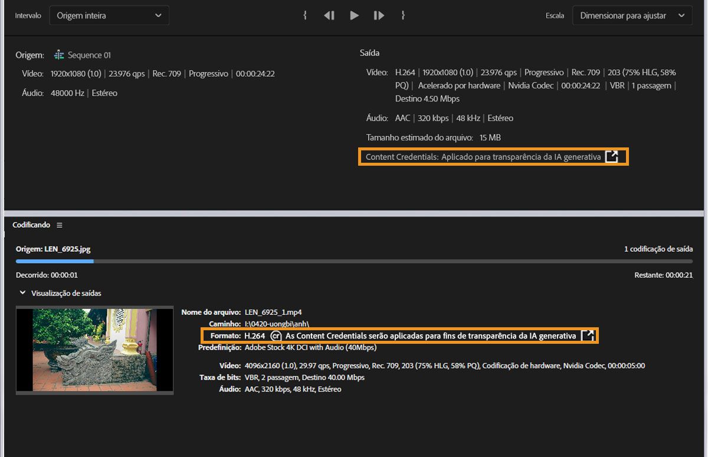
Task: Open the Intervalo 'Origem inteira' dropdown
Action: tap(109, 15)
